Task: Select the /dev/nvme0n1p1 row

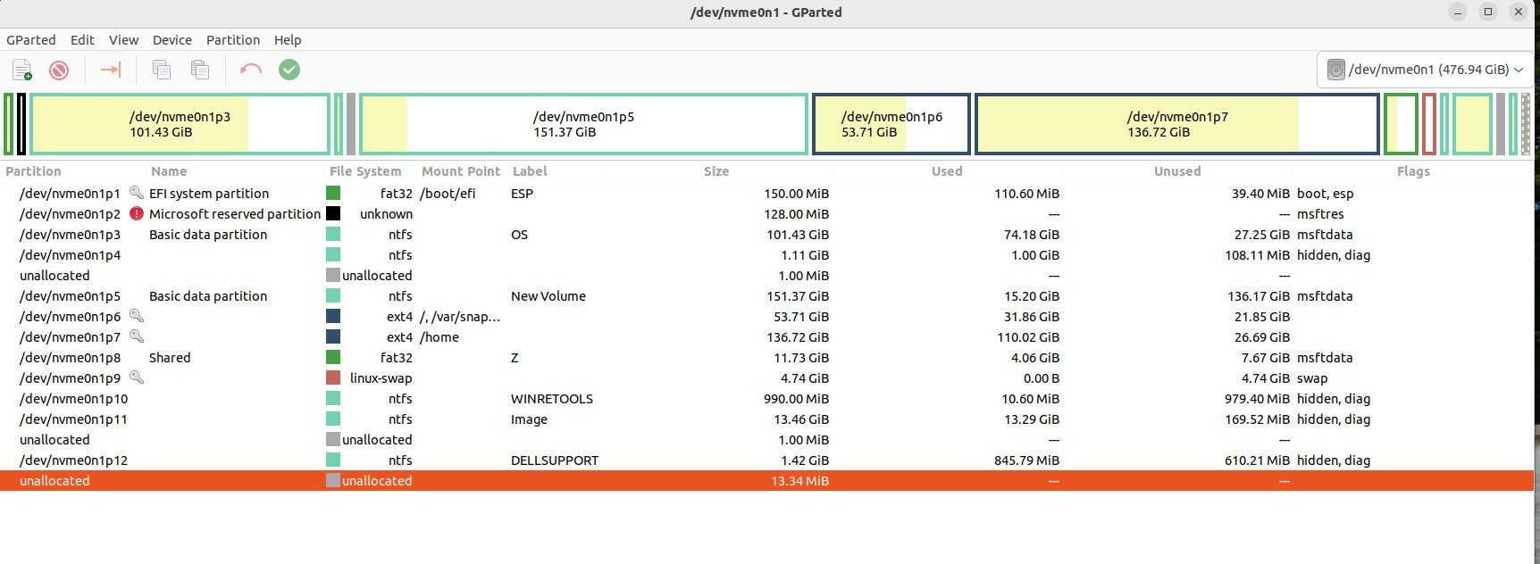Action: pyautogui.click(x=766, y=193)
